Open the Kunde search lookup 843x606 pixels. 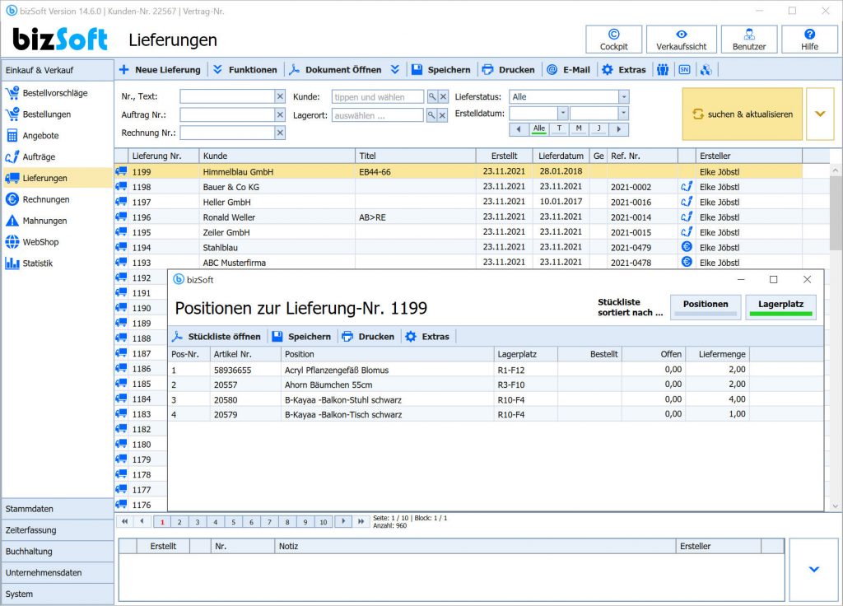[x=431, y=97]
